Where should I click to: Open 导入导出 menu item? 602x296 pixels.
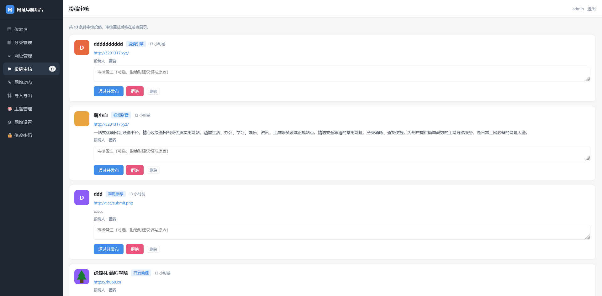pyautogui.click(x=31, y=96)
